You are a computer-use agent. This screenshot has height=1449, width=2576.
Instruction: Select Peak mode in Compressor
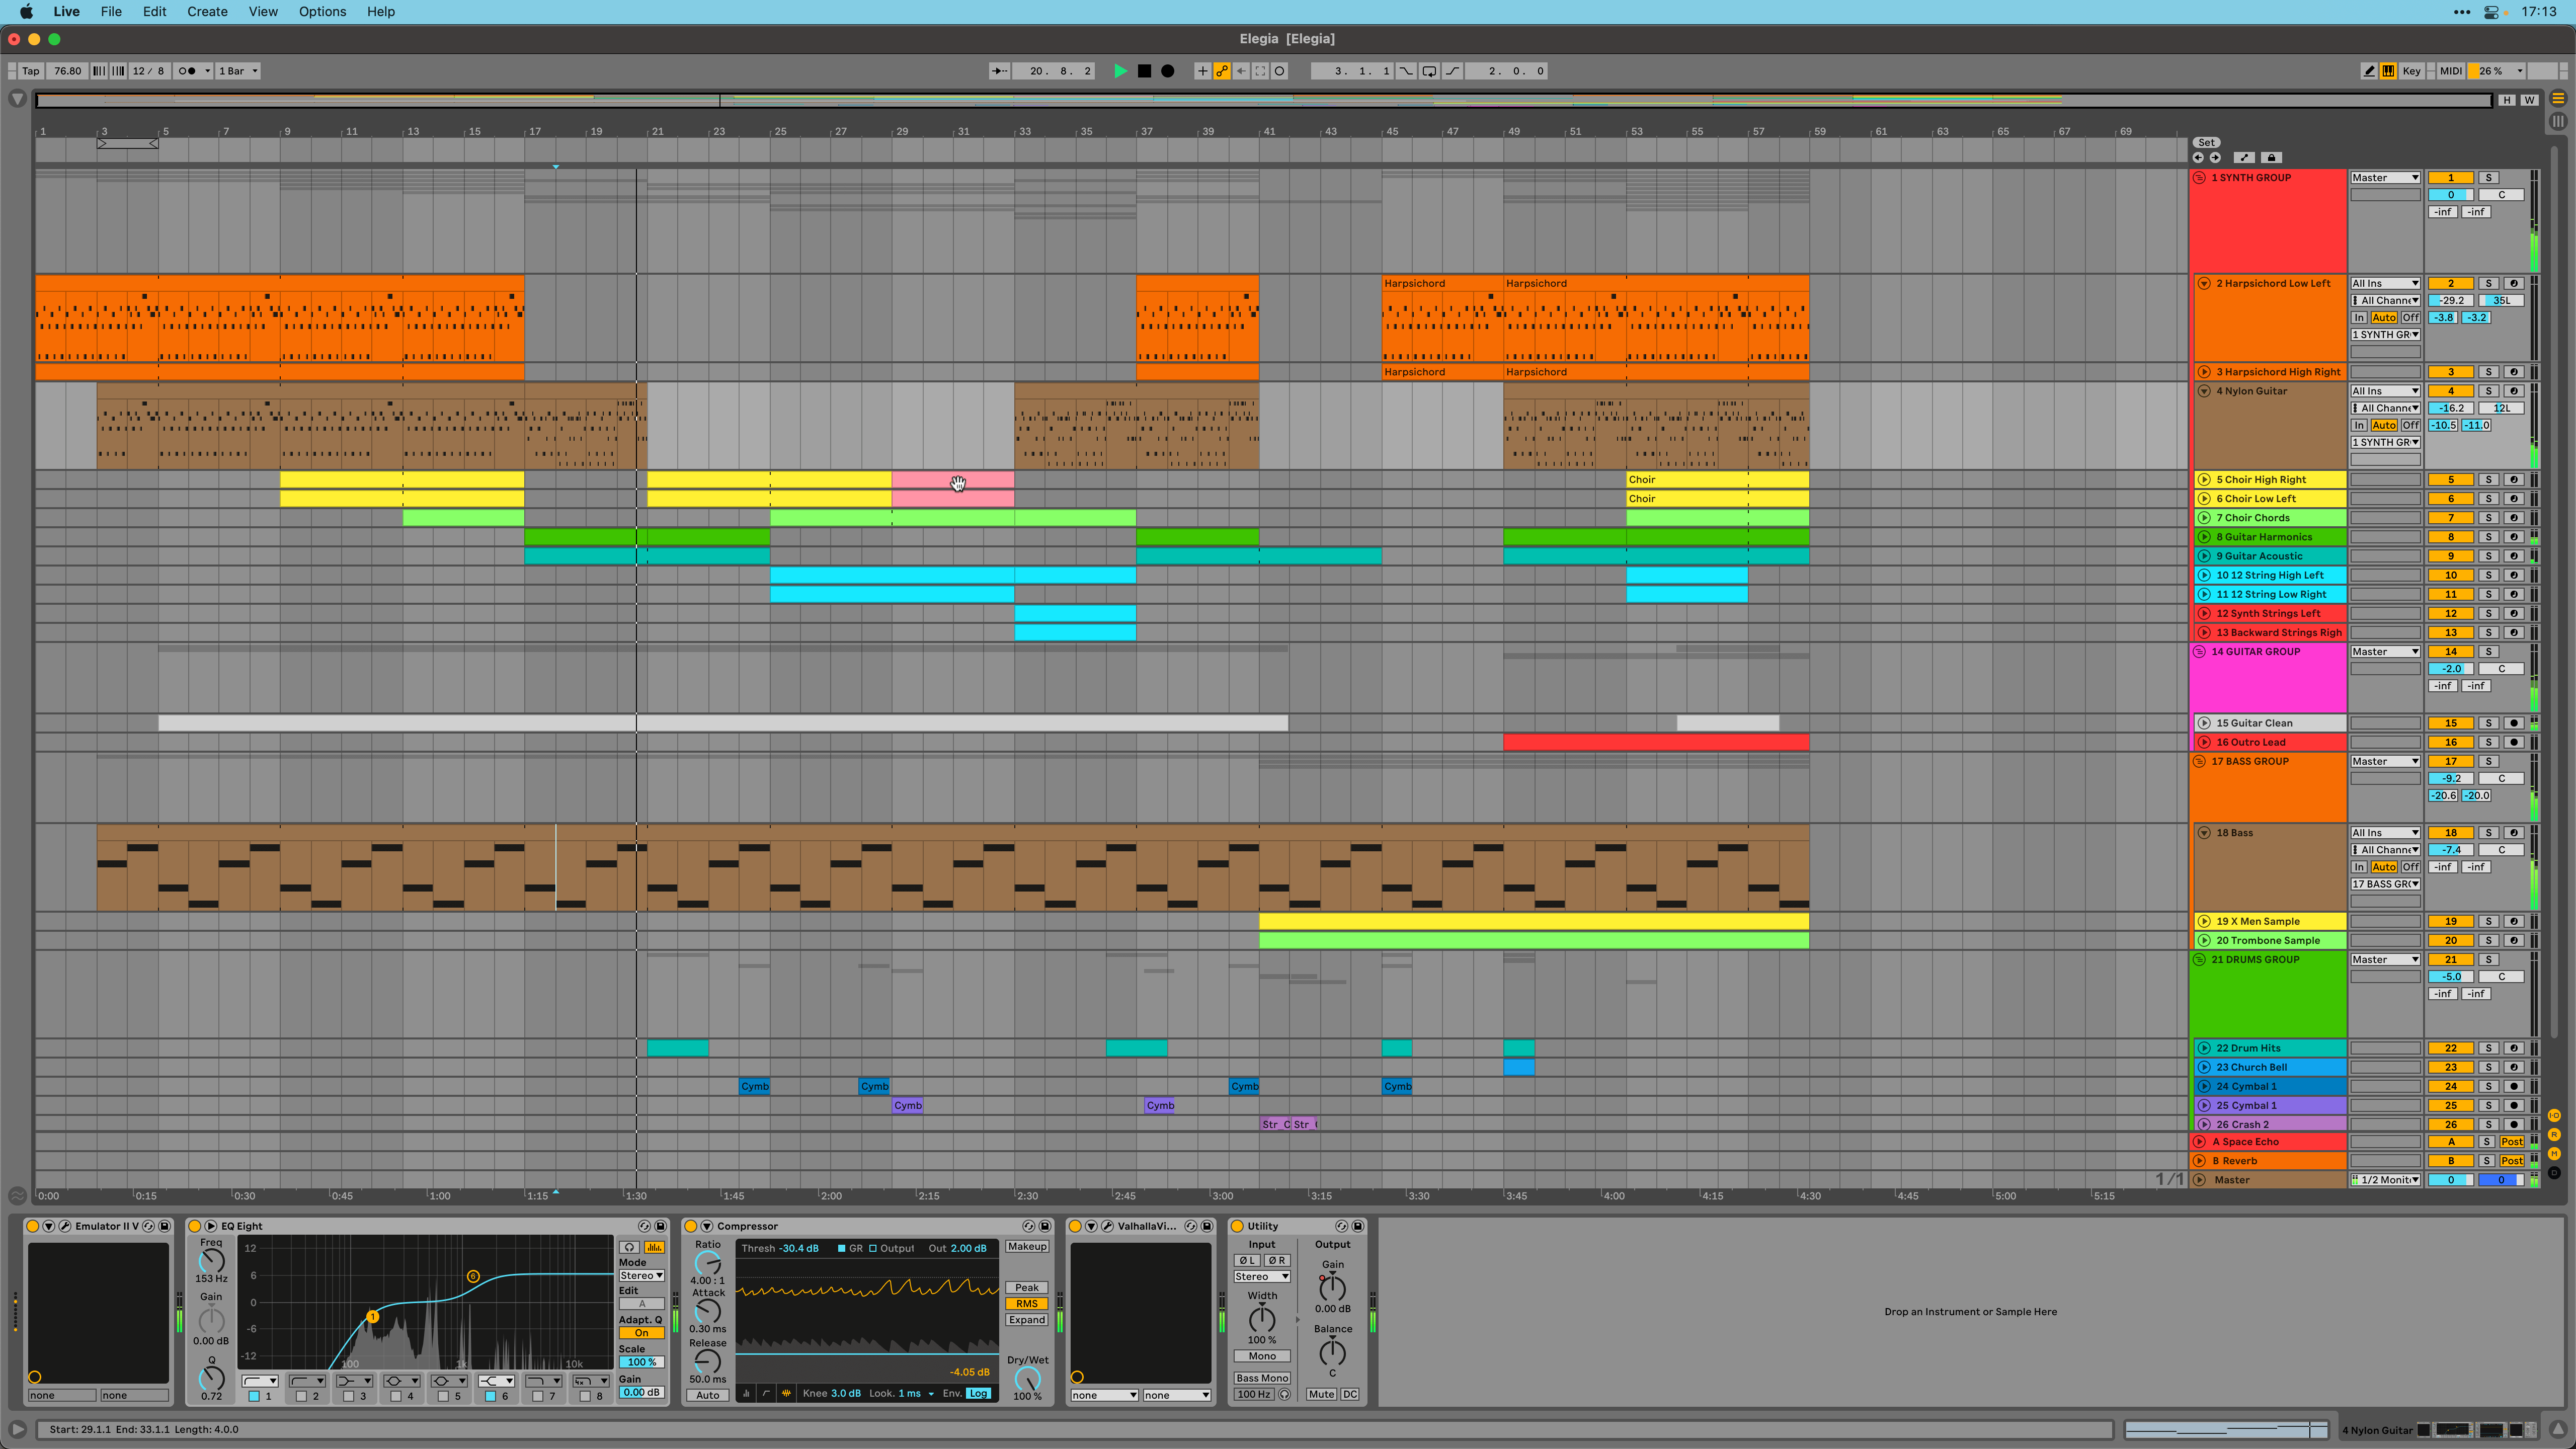[x=1027, y=1287]
